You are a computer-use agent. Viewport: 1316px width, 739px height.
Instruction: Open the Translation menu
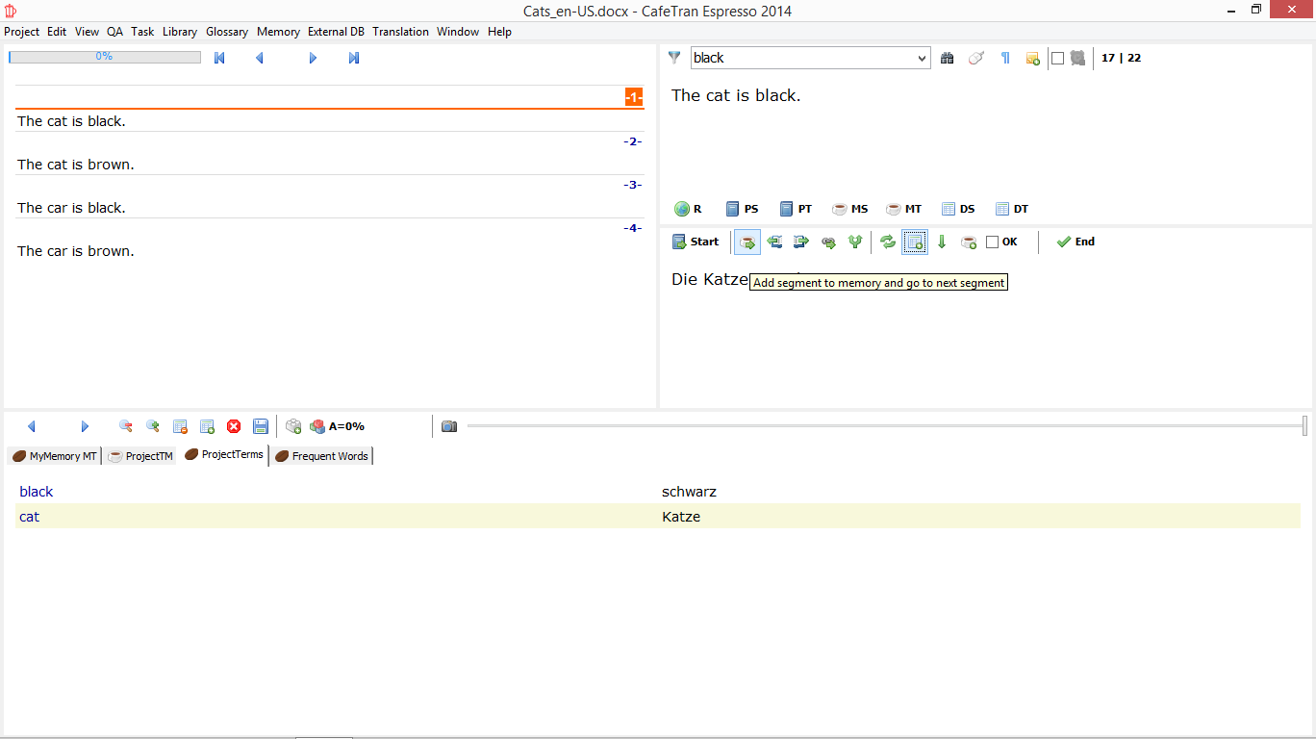point(400,32)
